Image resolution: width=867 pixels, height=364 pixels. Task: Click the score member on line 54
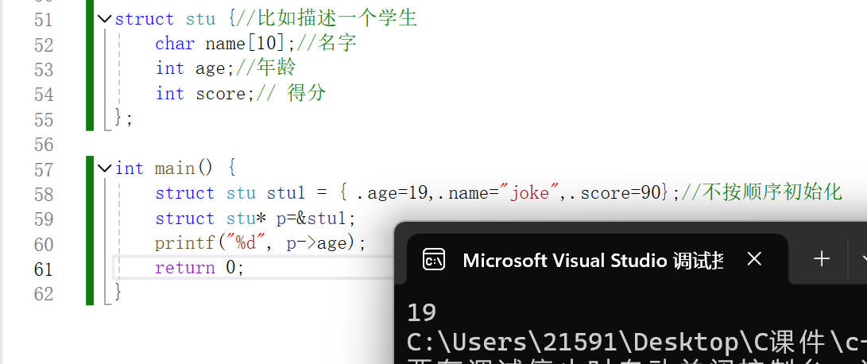pyautogui.click(x=221, y=94)
